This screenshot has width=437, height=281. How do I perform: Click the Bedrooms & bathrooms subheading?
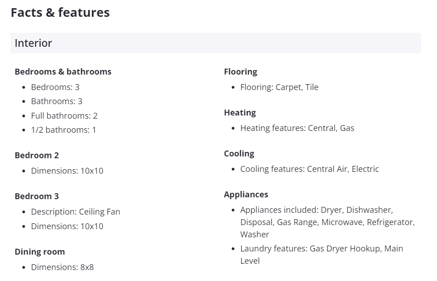click(63, 72)
